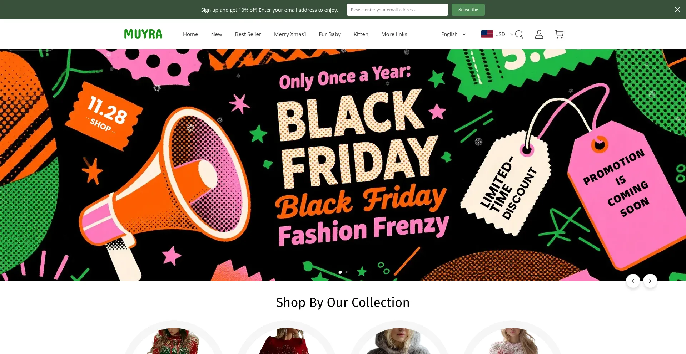Select the second carousel dot indicator
686x354 pixels.
pyautogui.click(x=346, y=272)
